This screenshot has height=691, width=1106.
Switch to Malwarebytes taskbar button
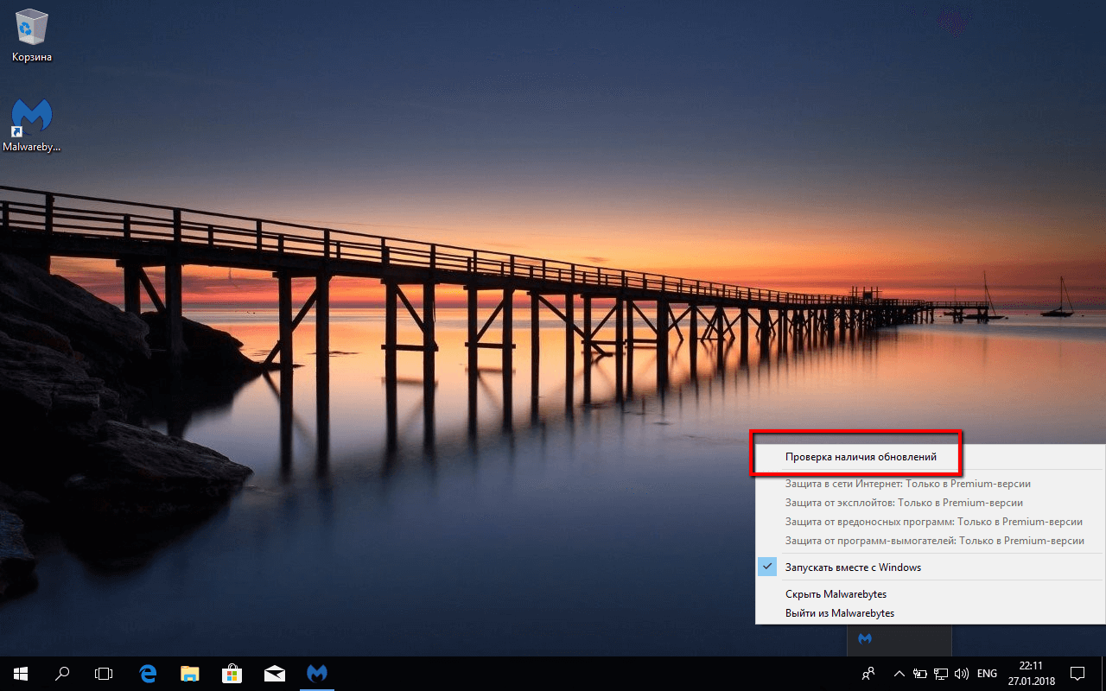[x=316, y=673]
